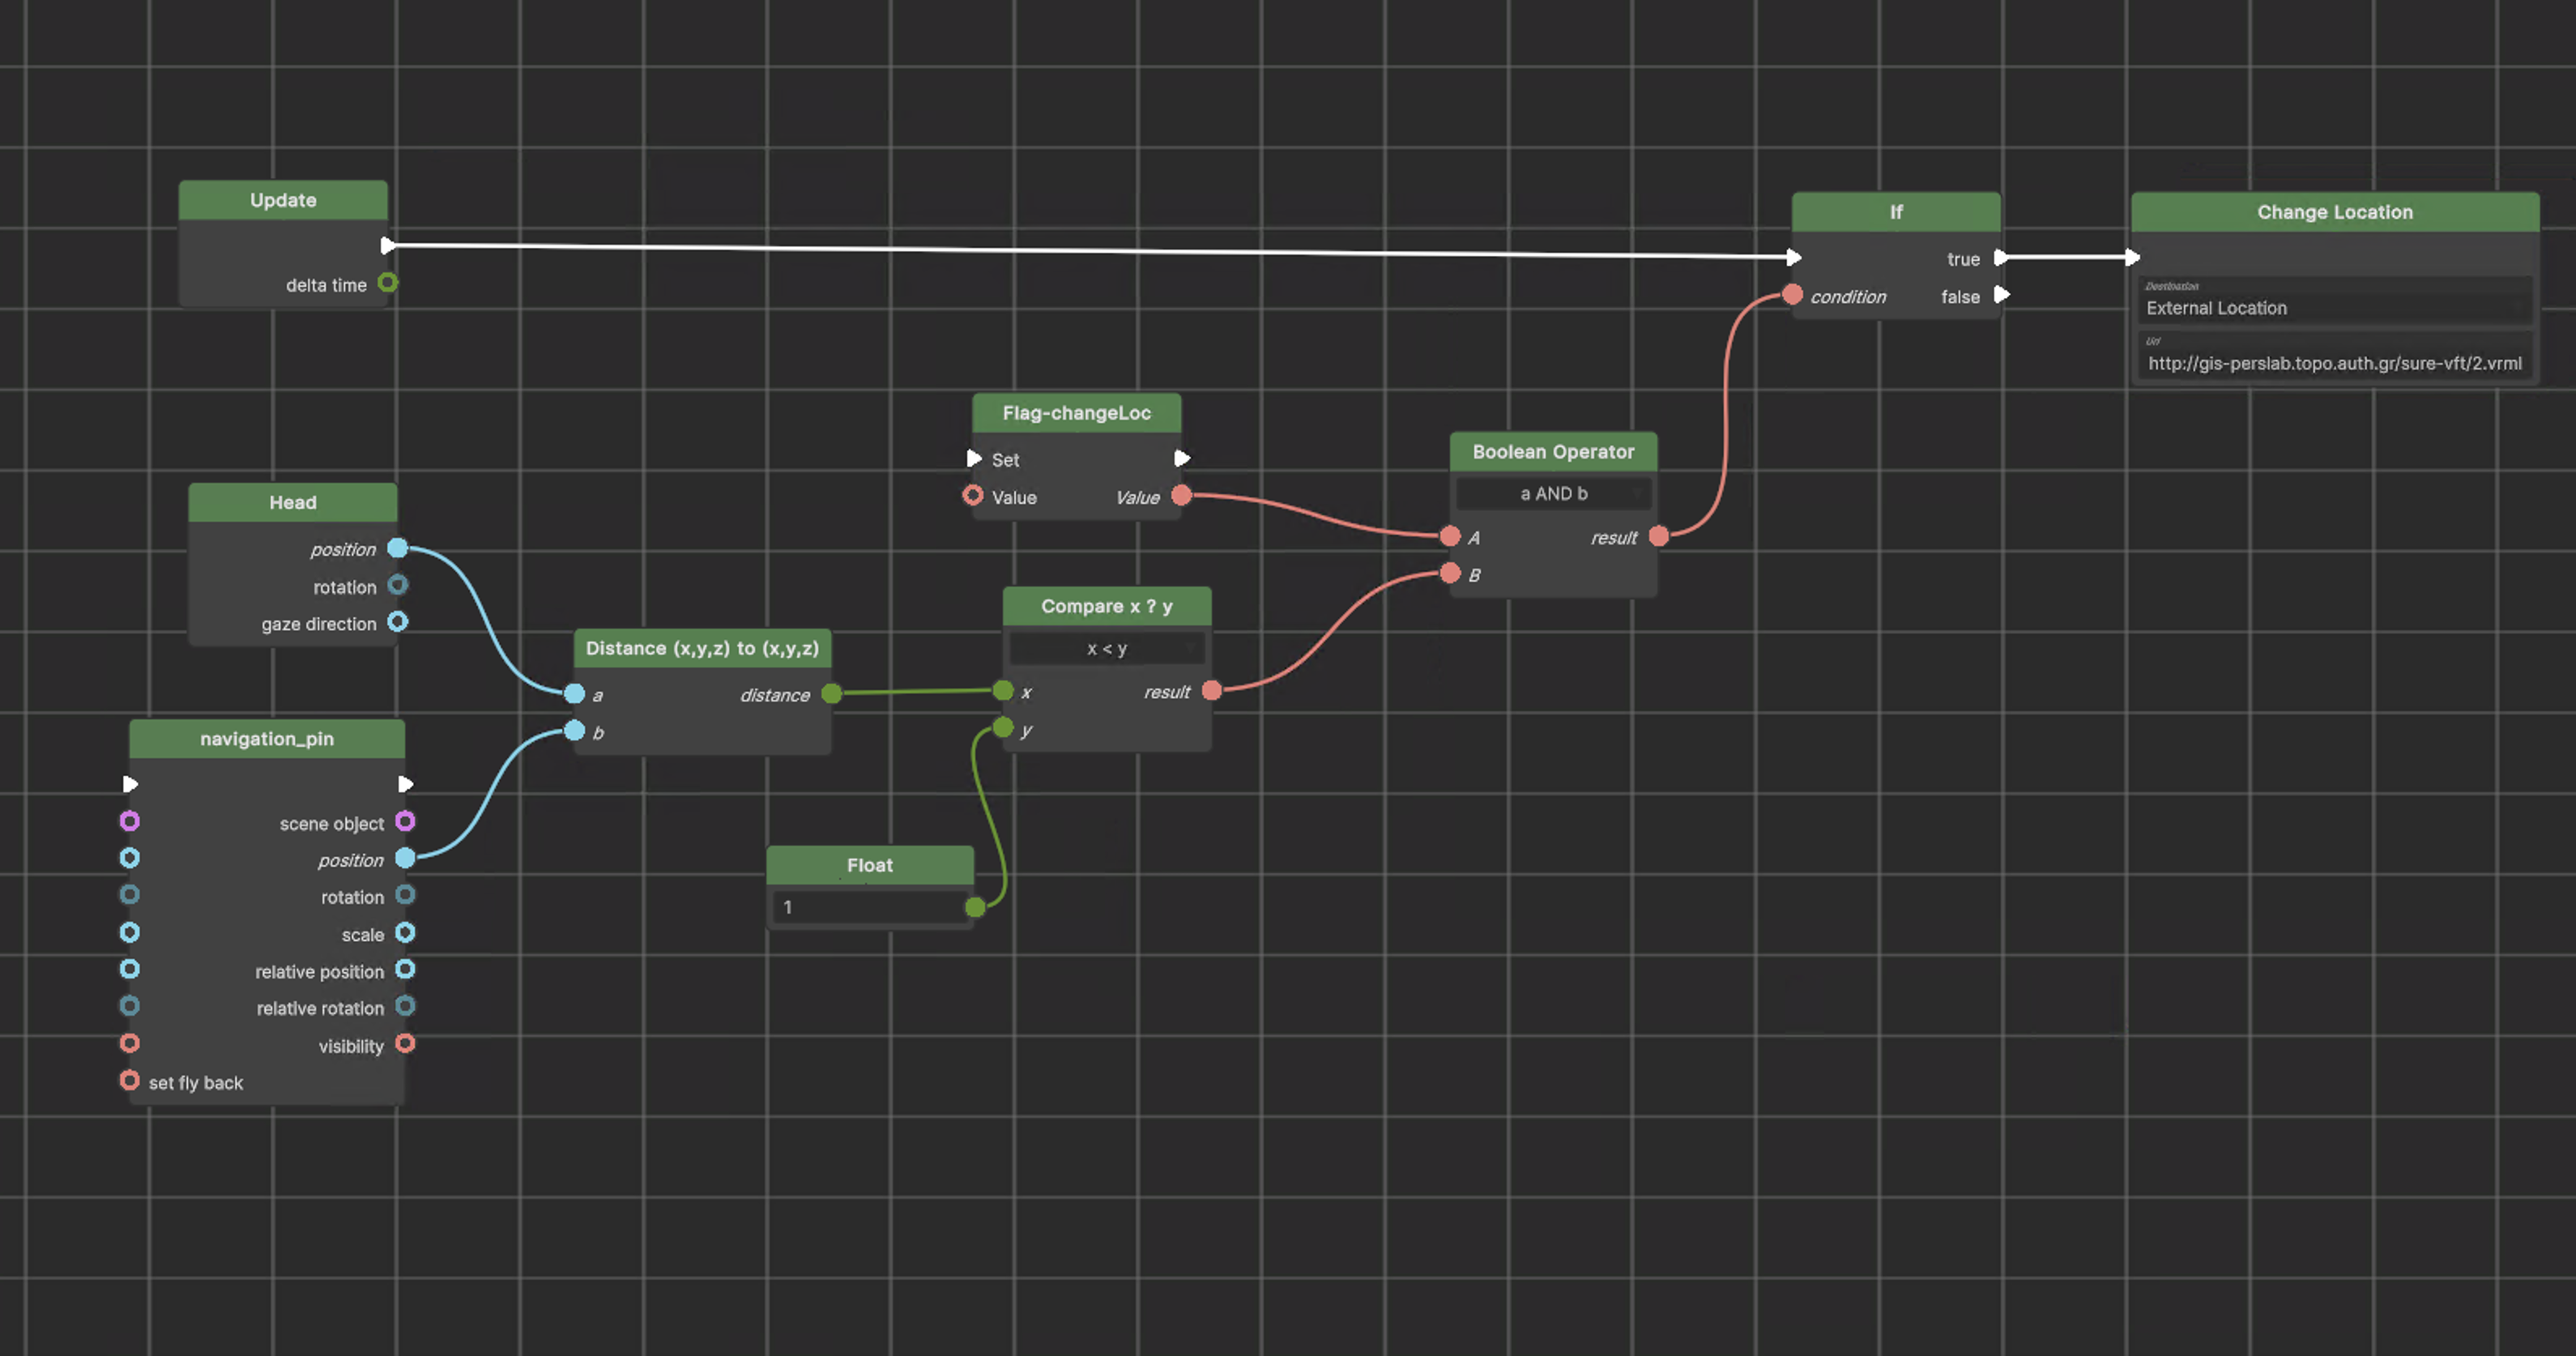Click Update node's execution output arrow
Screen dimensions: 2576x1356
pos(387,245)
